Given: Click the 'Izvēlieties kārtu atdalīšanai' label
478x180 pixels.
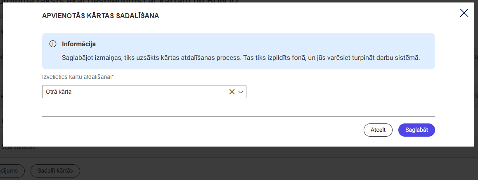Looking at the screenshot, I should [x=78, y=77].
